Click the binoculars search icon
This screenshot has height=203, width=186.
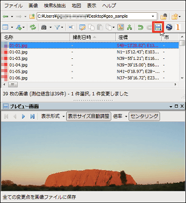(44, 27)
